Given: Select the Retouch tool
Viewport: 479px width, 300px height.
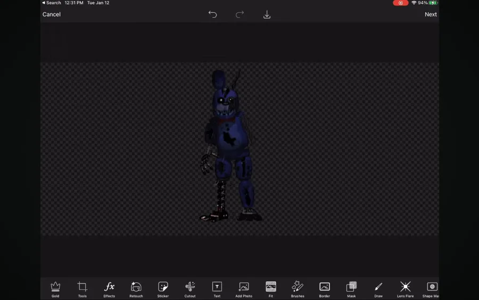Looking at the screenshot, I should [x=136, y=289].
